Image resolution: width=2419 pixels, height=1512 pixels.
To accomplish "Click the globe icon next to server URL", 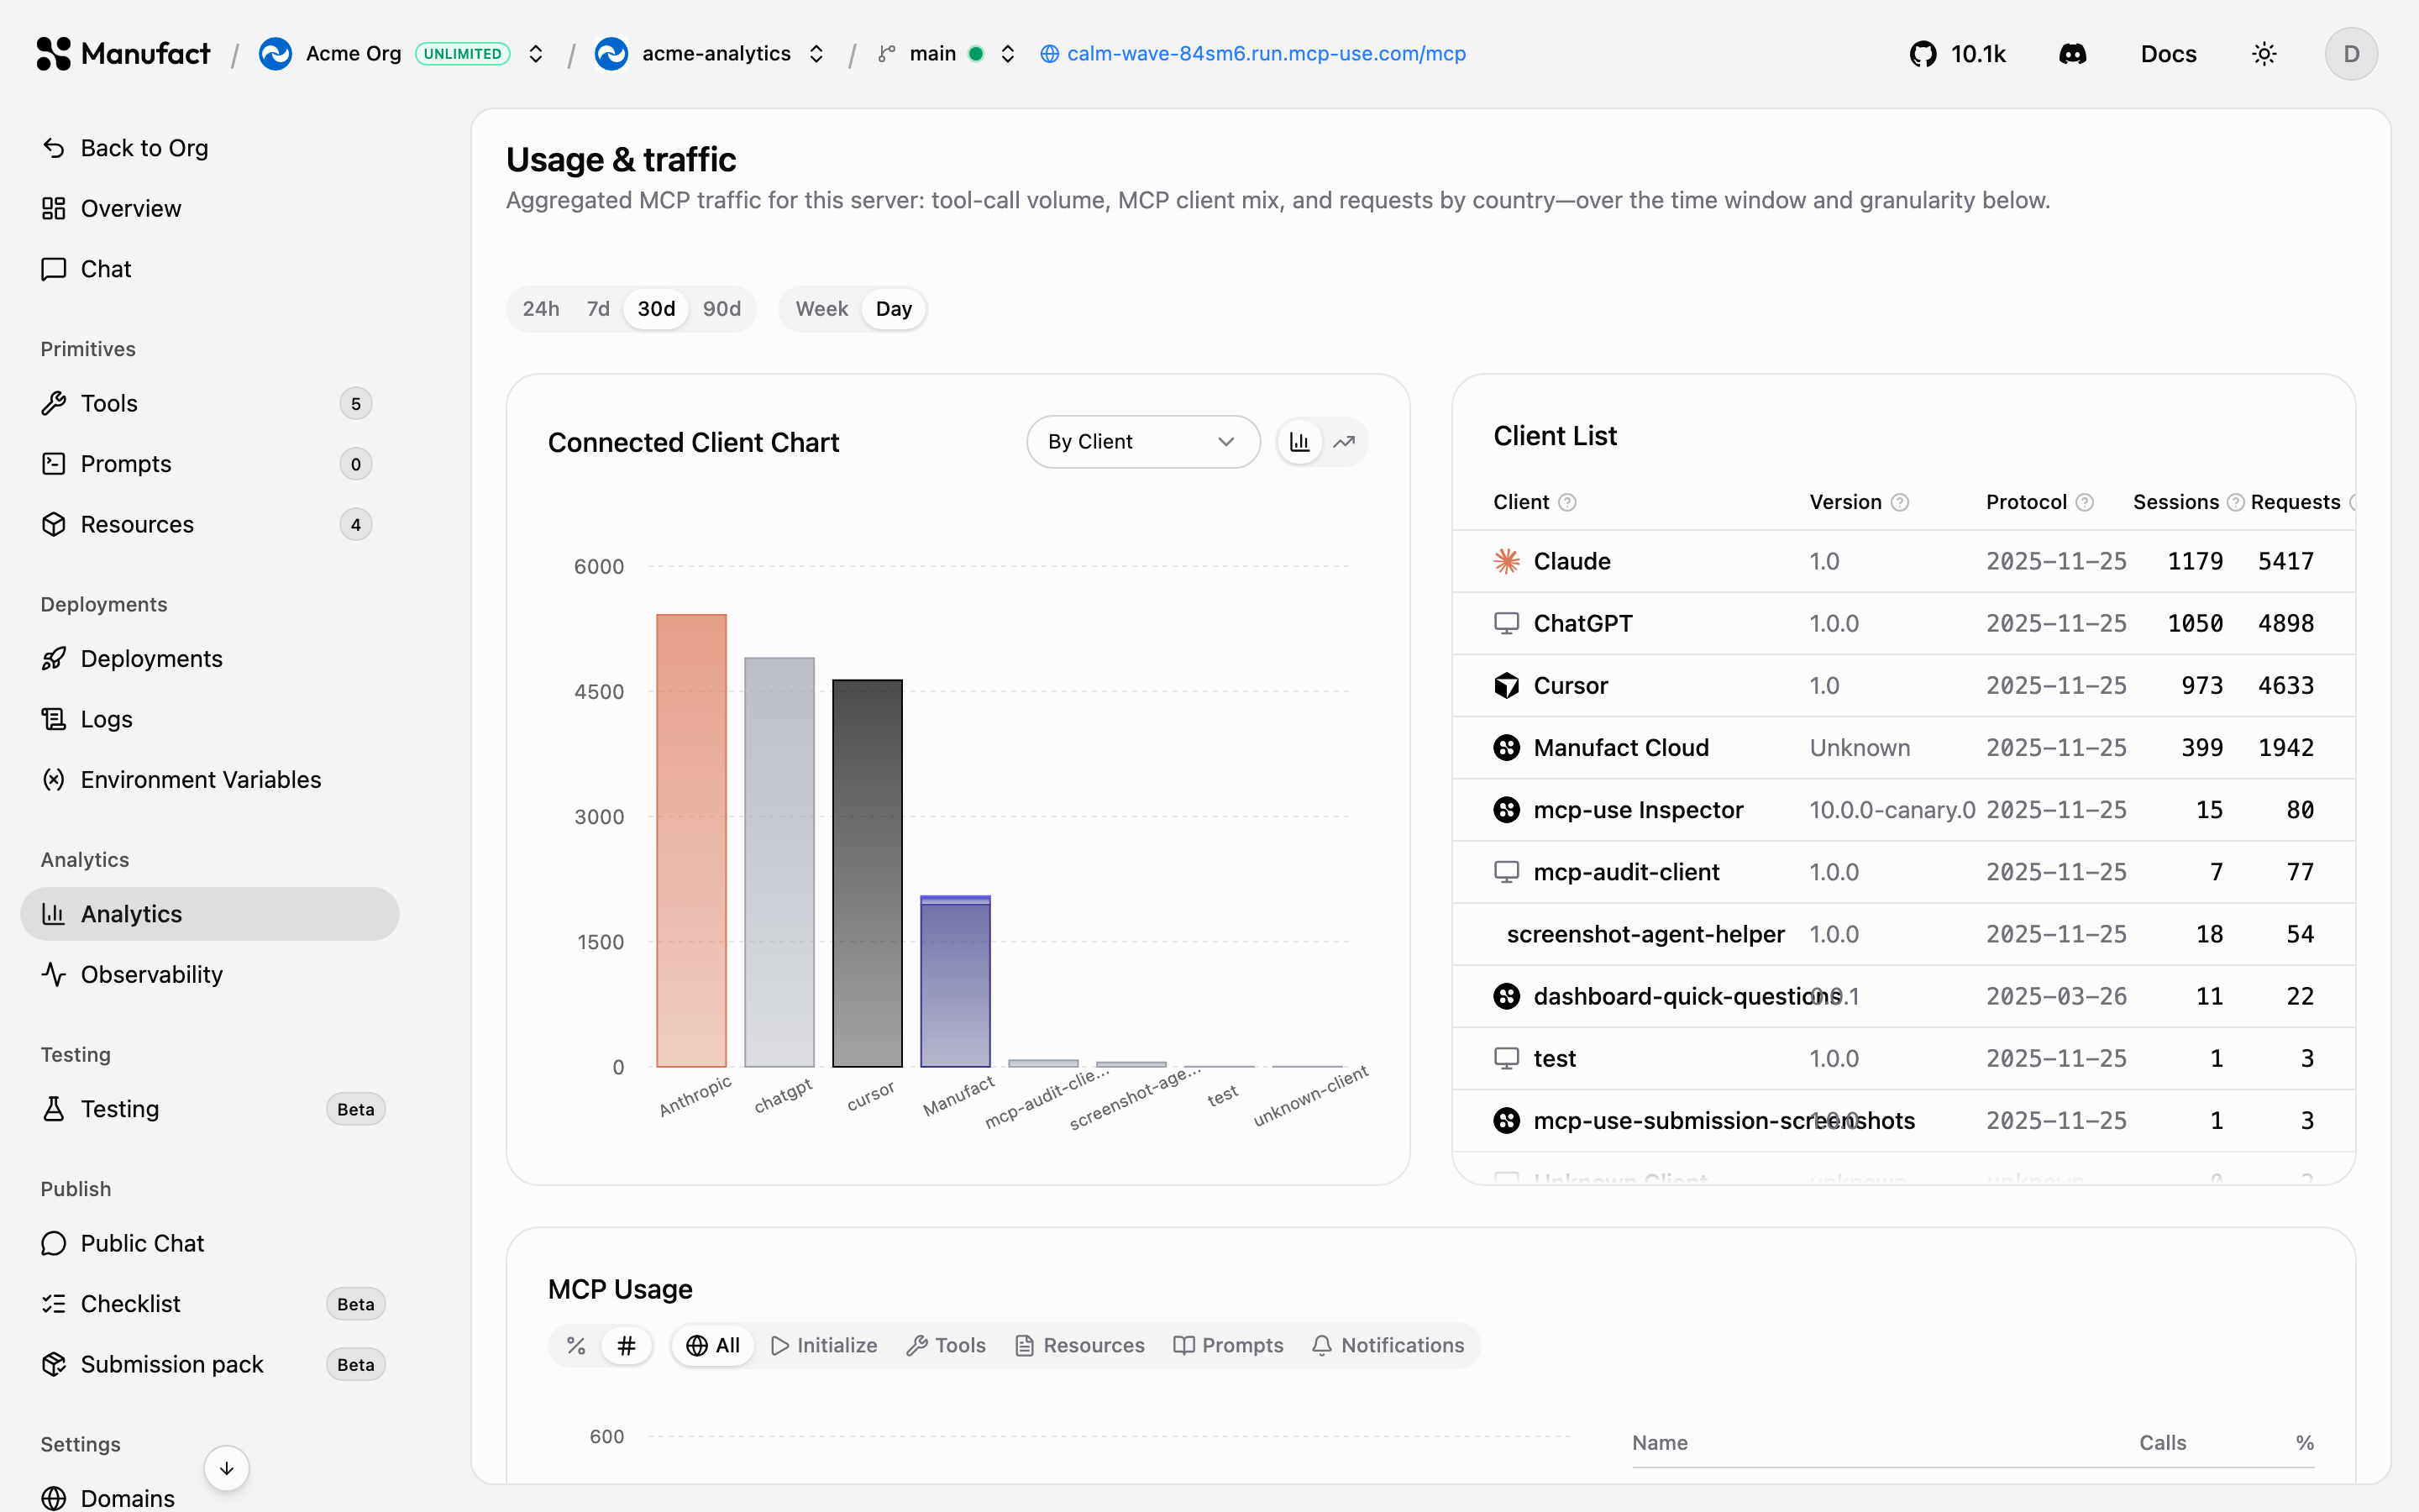I will coord(1050,54).
